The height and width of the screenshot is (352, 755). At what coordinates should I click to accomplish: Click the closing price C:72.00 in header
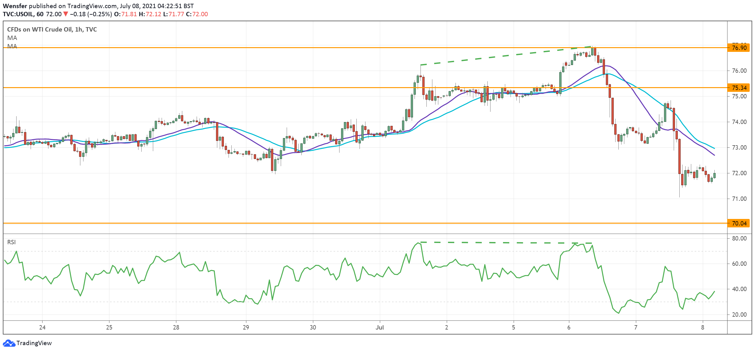197,14
